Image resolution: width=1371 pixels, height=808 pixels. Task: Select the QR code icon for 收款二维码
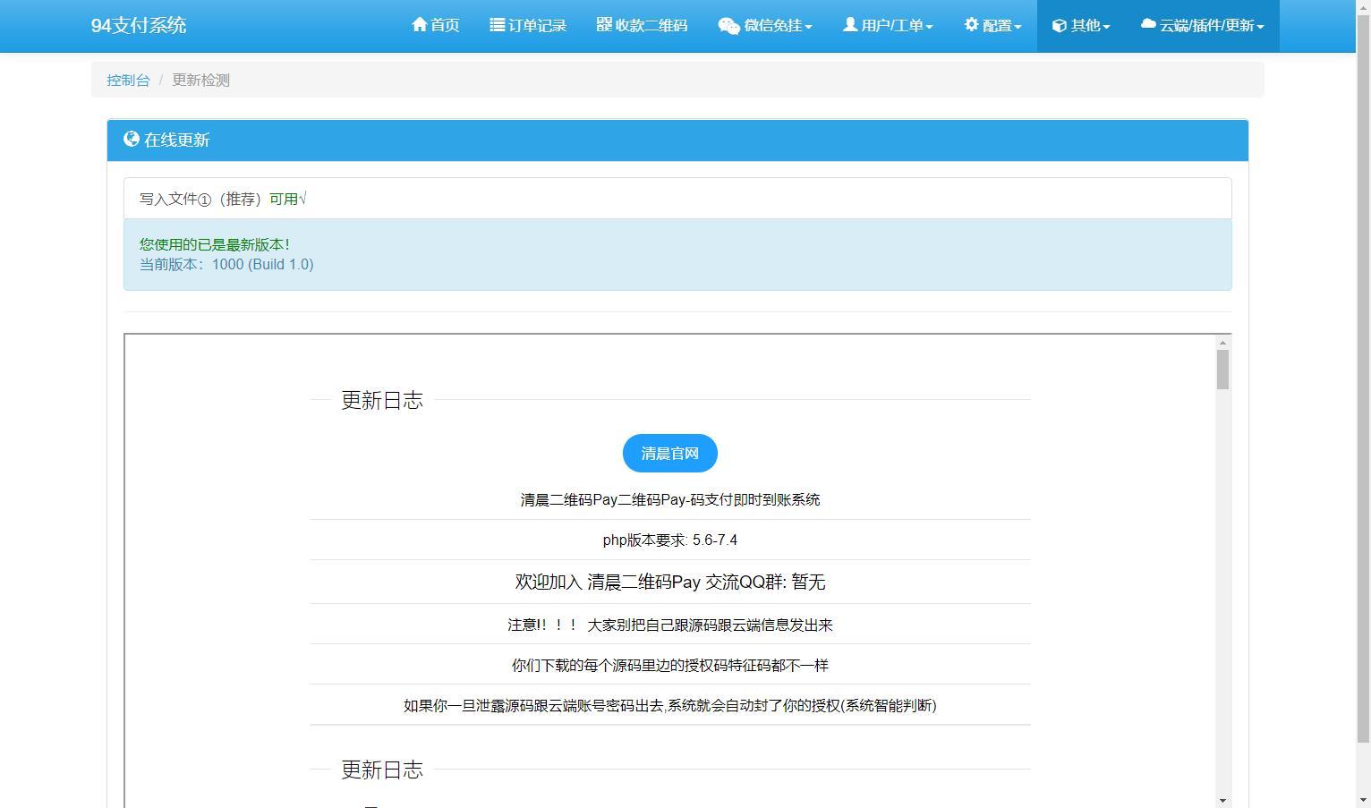[x=604, y=25]
